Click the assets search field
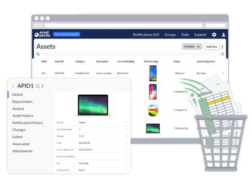The width and height of the screenshot is (252, 189). 130,54
